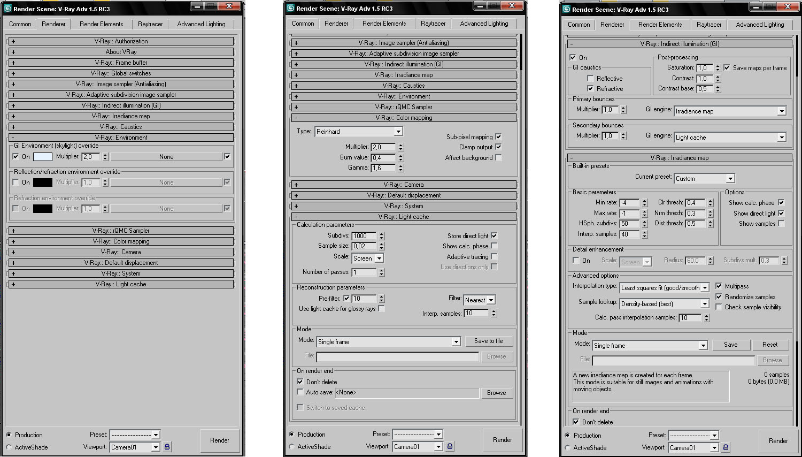
Task: Enable Check sample visibility checkbox
Action: click(x=719, y=307)
